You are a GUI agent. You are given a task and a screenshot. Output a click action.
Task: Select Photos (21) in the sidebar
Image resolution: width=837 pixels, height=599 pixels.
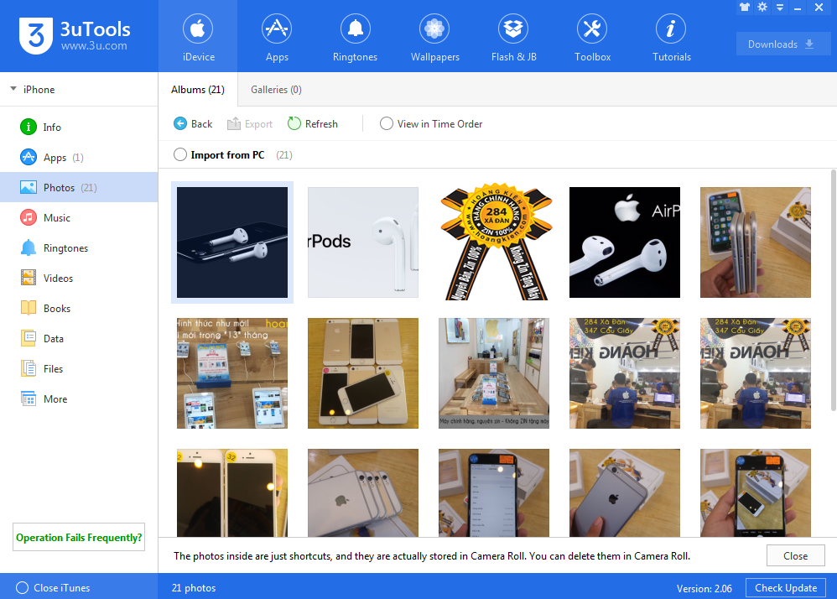(79, 187)
